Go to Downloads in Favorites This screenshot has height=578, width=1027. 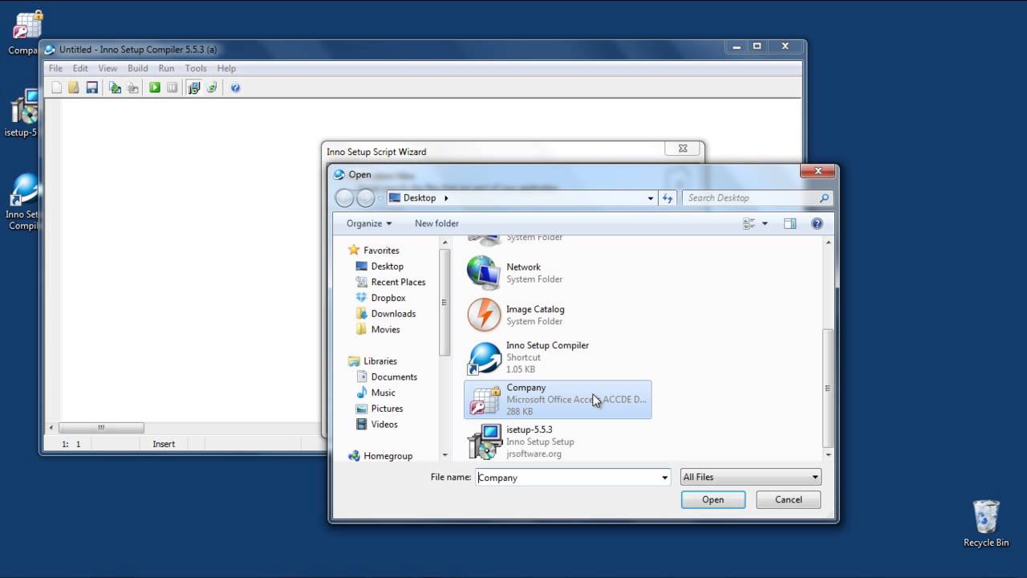pyautogui.click(x=393, y=314)
